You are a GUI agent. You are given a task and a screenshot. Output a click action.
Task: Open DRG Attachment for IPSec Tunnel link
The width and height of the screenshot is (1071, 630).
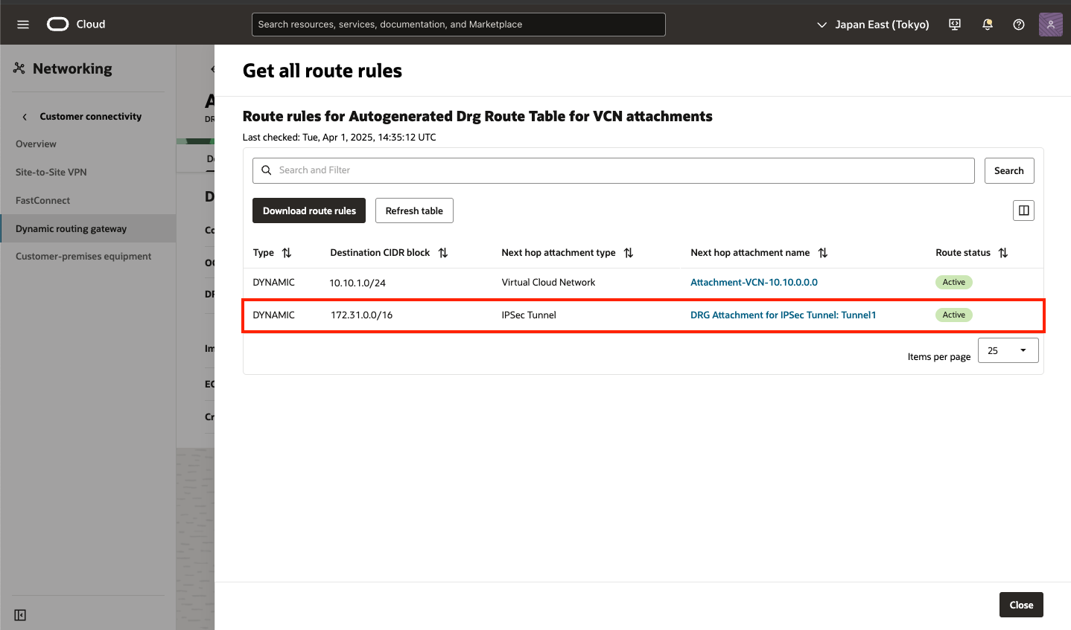(x=783, y=315)
